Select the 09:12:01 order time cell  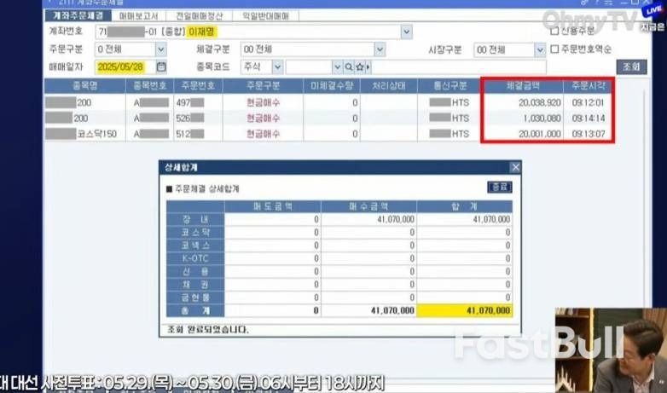[588, 102]
